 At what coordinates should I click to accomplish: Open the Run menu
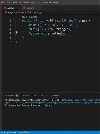point(38,3)
